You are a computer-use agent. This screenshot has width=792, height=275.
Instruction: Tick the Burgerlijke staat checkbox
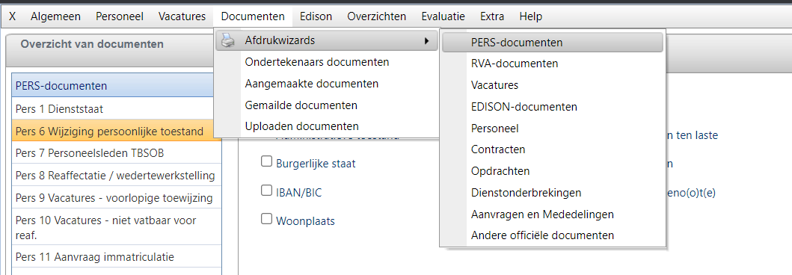pos(266,161)
